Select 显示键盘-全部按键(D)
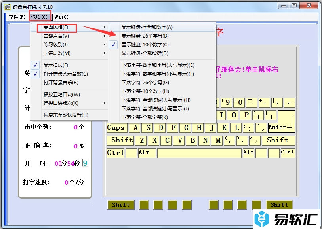The width and height of the screenshot is (322, 229). click(162, 53)
